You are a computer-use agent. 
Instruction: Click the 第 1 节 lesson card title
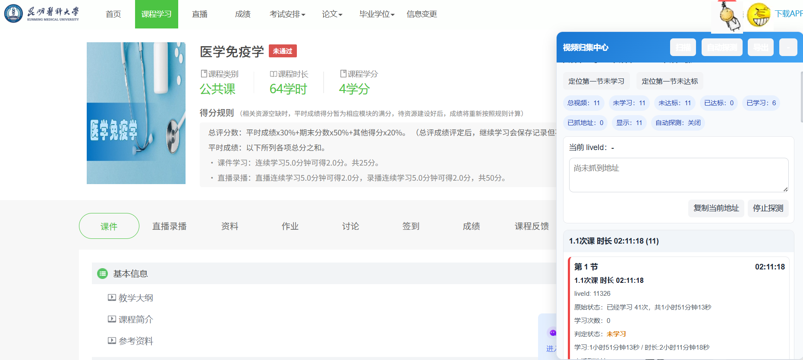[586, 267]
